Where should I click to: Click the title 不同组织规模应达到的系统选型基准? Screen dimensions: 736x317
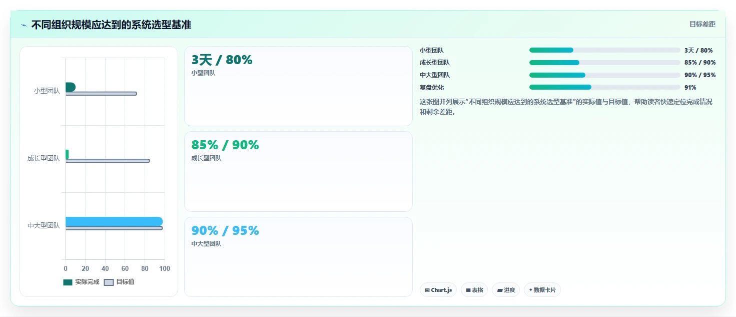111,25
